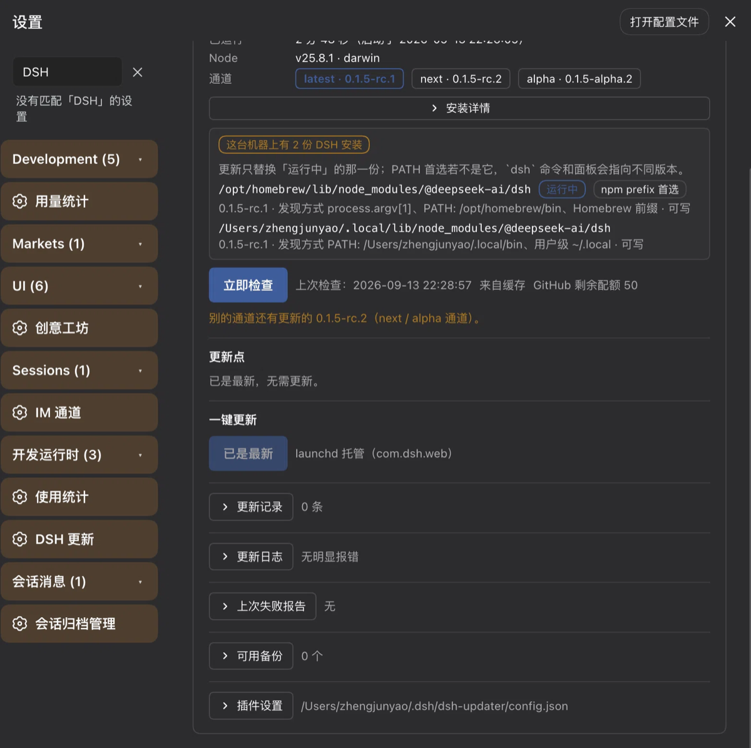Close the settings dialog with the X
Screen dimensions: 751x748
(x=730, y=22)
